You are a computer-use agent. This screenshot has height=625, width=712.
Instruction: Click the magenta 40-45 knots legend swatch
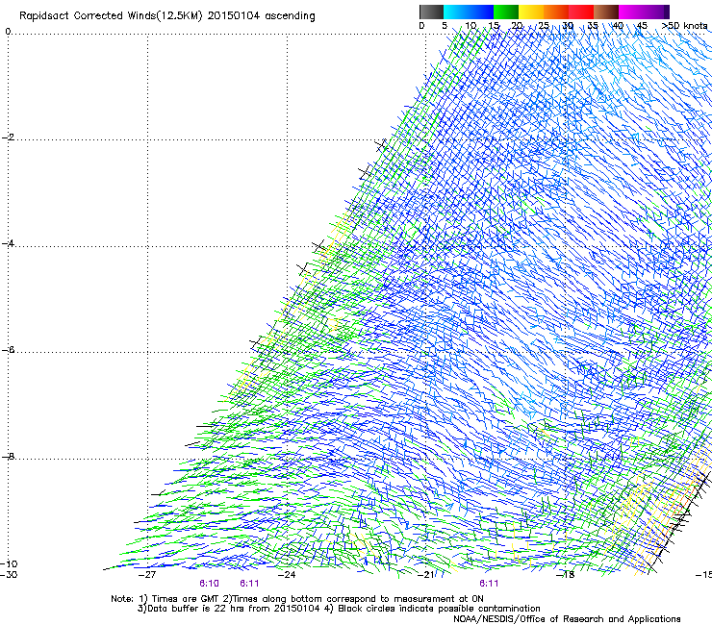click(x=631, y=12)
